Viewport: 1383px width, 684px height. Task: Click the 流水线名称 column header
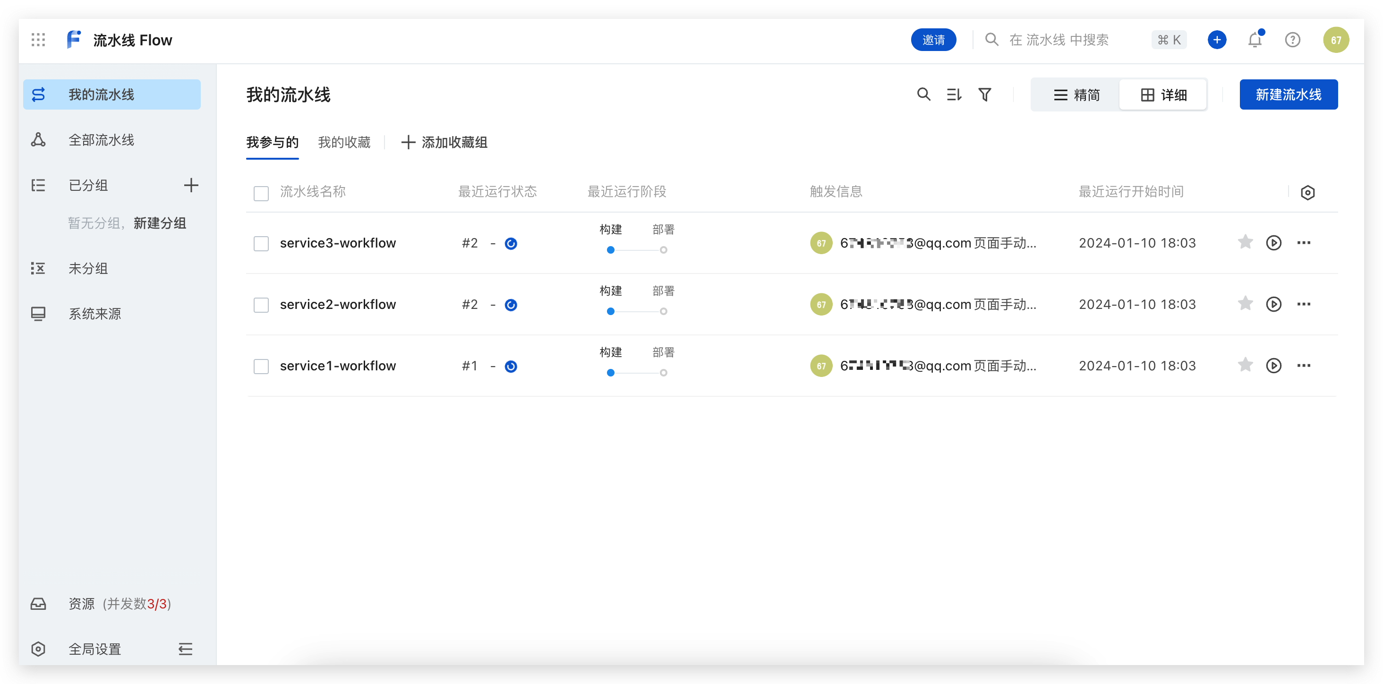(x=313, y=192)
